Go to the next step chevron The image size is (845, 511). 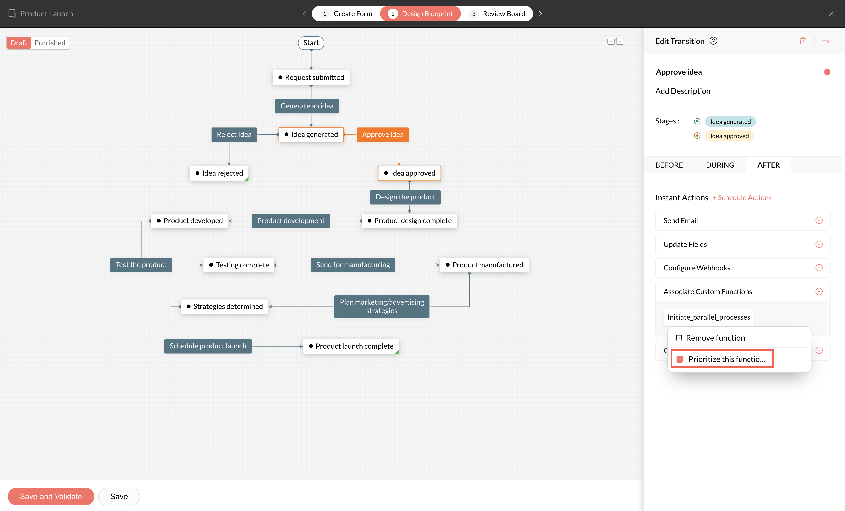(x=540, y=14)
